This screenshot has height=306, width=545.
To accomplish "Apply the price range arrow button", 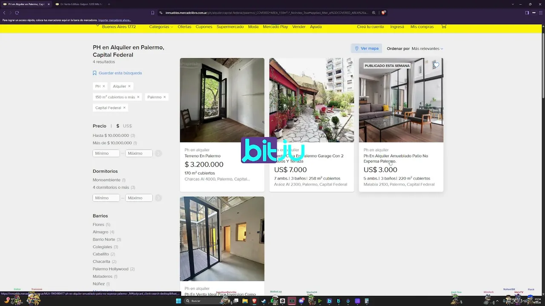I will point(158,153).
